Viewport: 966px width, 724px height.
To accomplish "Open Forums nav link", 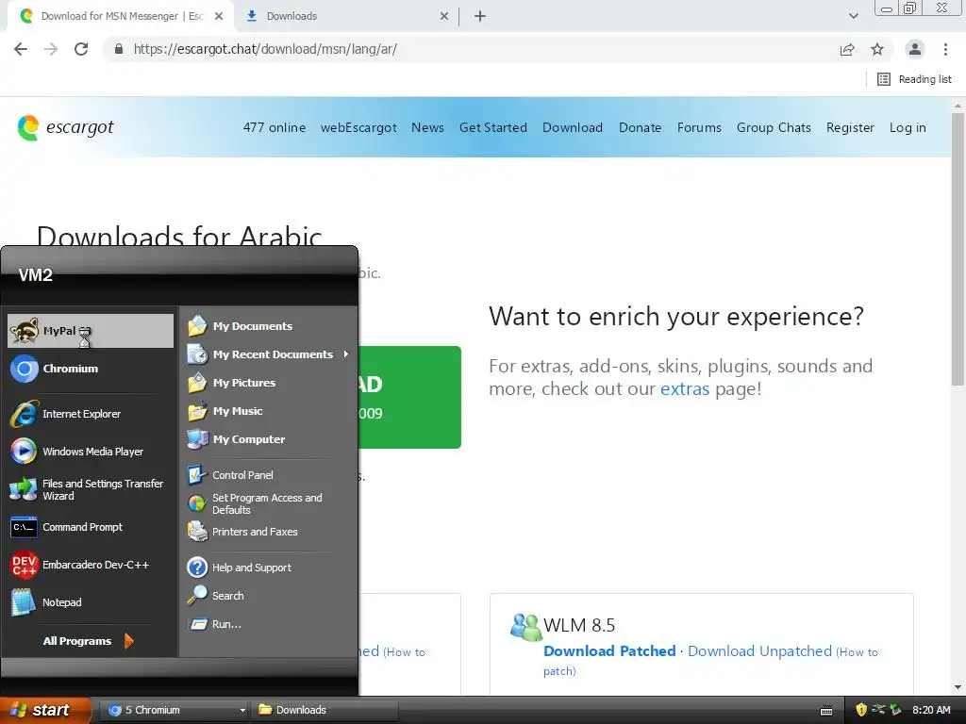I will pyautogui.click(x=699, y=127).
